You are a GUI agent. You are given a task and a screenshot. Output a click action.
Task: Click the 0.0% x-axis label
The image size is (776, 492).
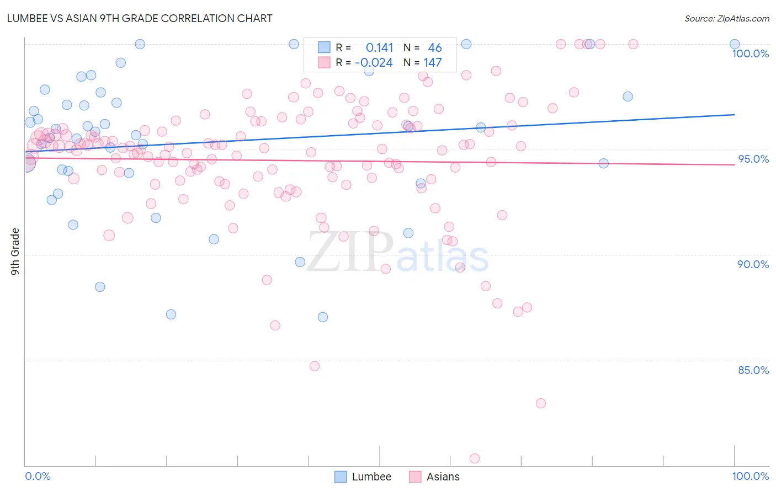click(x=38, y=476)
